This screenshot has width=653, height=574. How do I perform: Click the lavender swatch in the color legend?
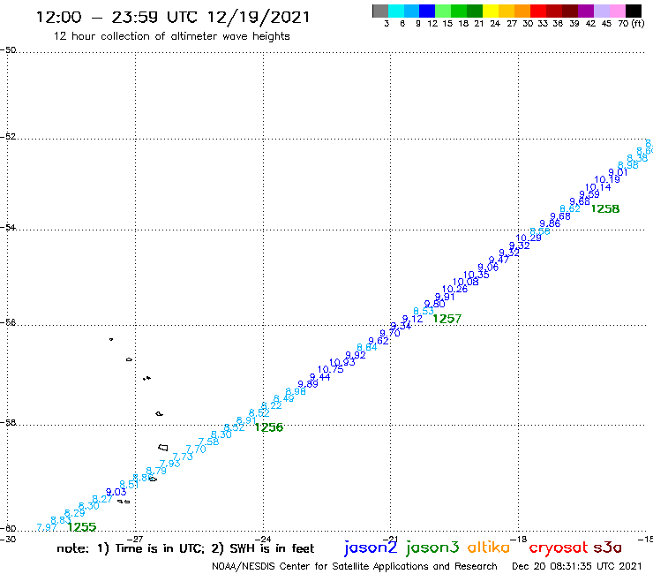tap(601, 11)
